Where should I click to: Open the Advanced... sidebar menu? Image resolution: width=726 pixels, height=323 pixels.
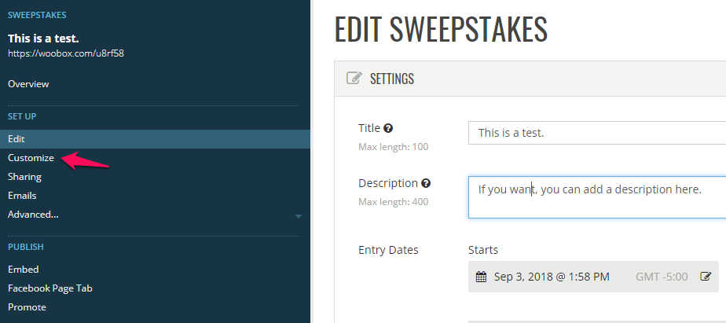(33, 215)
